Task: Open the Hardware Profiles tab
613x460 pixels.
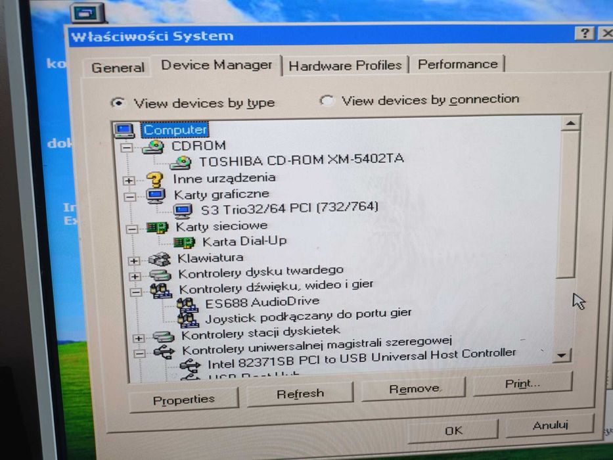Action: tap(345, 65)
